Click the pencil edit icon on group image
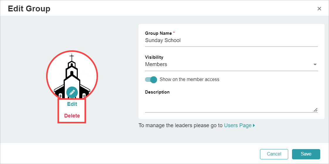This screenshot has width=329, height=164. point(72,92)
